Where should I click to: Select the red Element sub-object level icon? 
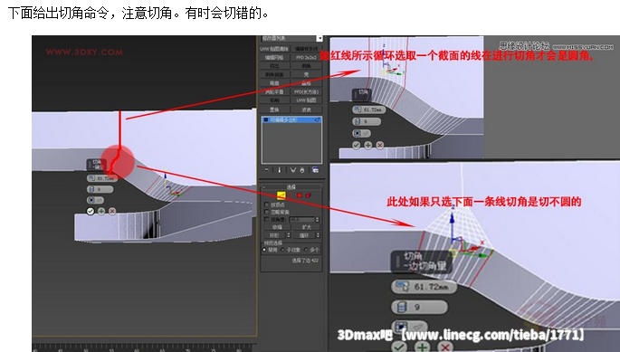point(308,195)
